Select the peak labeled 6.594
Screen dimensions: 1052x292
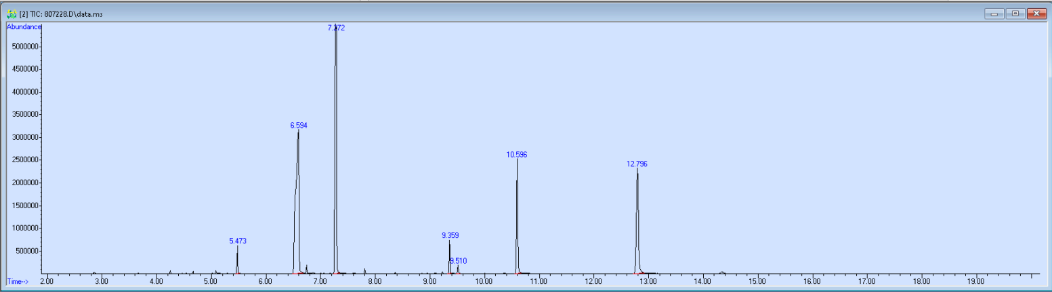[299, 125]
